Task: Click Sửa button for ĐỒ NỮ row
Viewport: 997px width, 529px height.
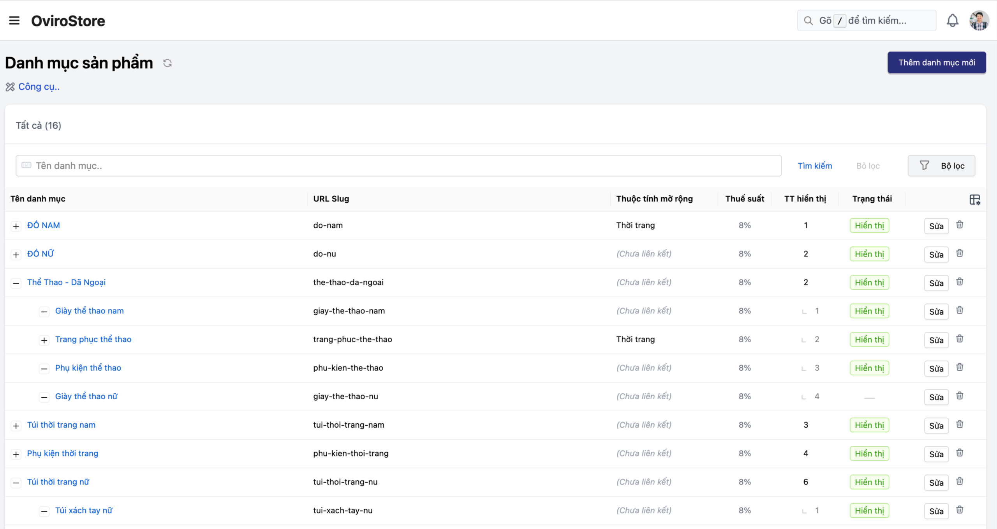Action: coord(936,255)
